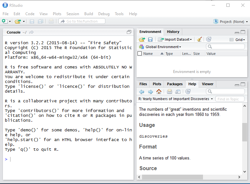Expand the recent files dropdown arrow
250x184 pixels.
click(24, 21)
